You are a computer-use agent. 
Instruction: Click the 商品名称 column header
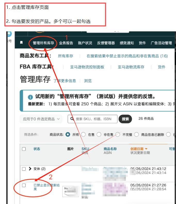[x=110, y=149]
